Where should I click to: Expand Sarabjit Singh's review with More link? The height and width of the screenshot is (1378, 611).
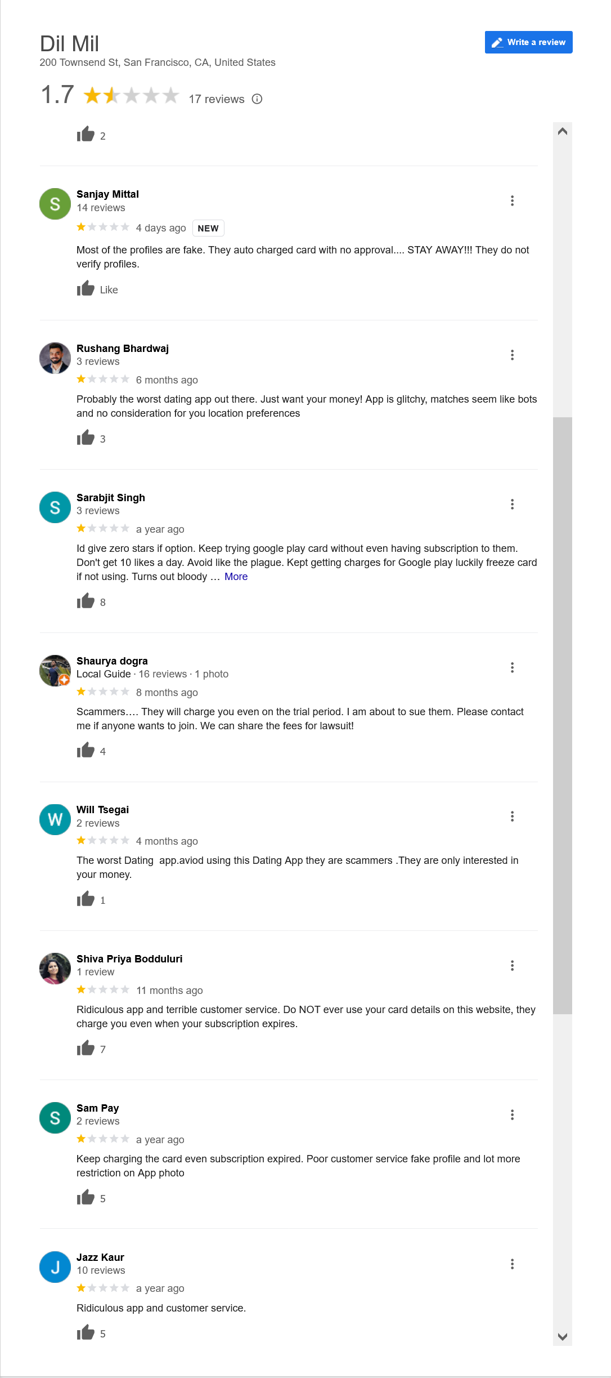pyautogui.click(x=236, y=577)
